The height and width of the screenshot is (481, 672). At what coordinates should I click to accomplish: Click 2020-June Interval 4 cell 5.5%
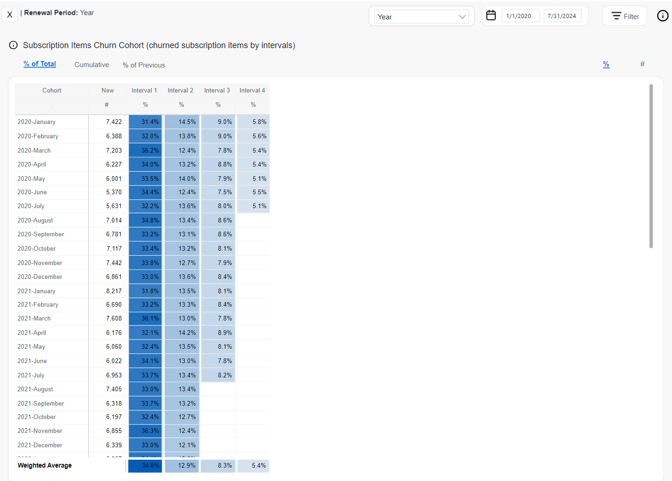[253, 192]
